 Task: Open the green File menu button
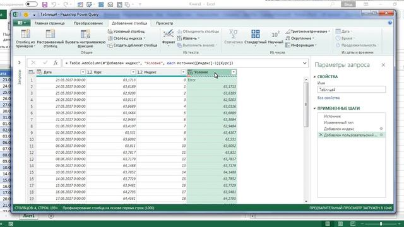(21, 23)
